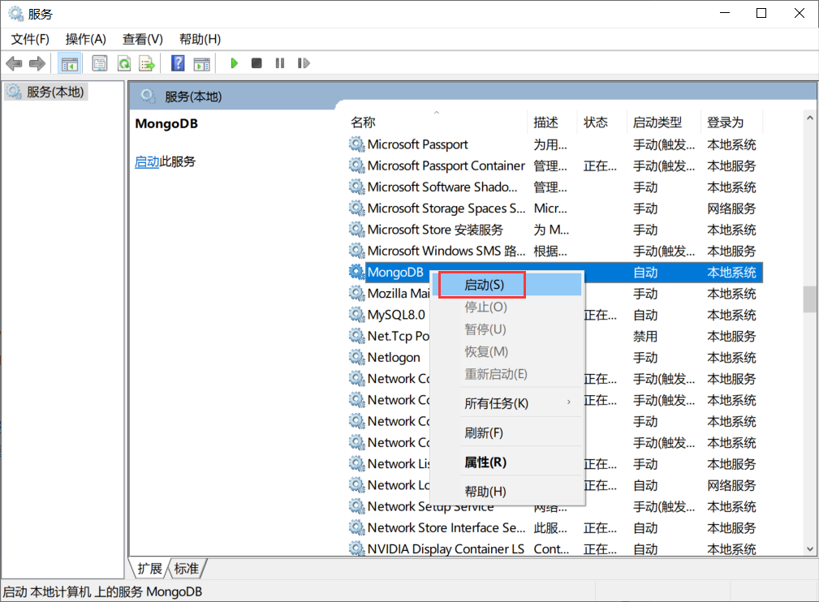Click the green Start Service play icon
This screenshot has height=602, width=819.
[x=234, y=63]
